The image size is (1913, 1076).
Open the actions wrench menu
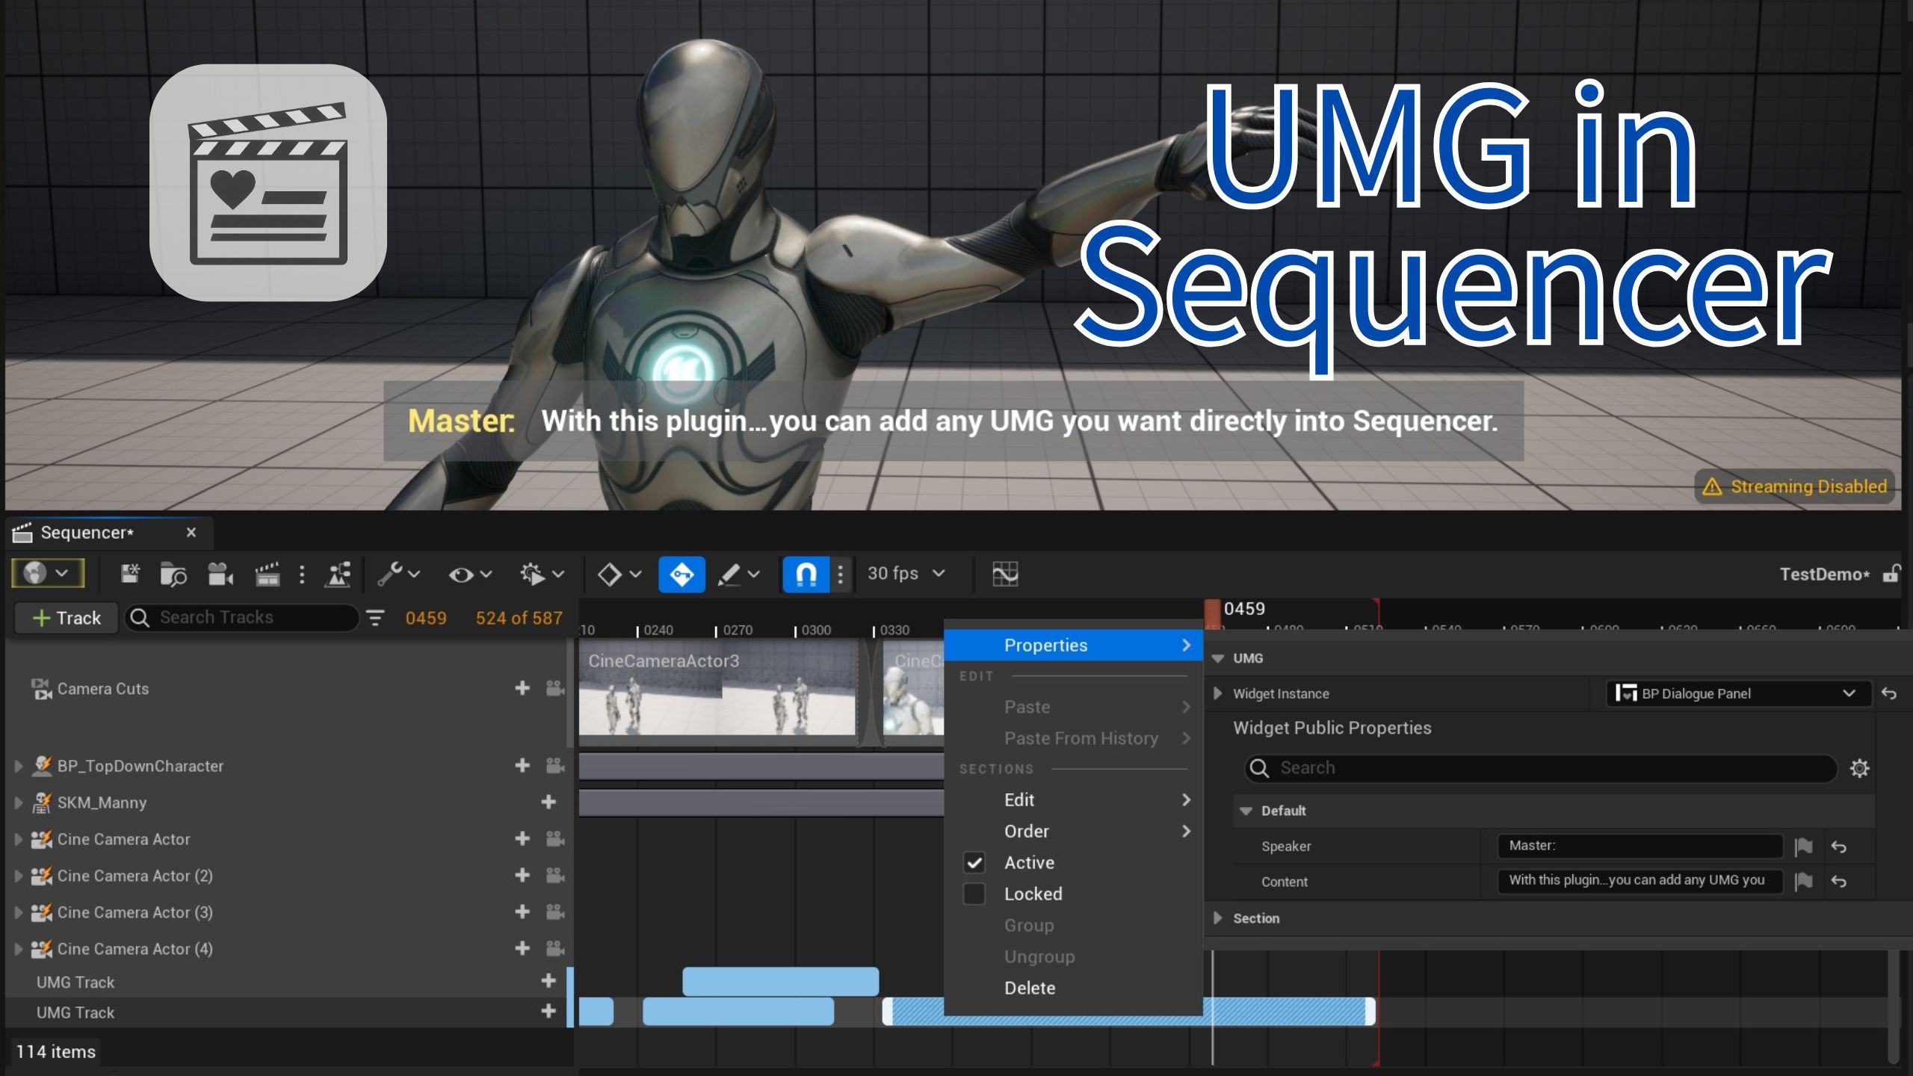click(398, 574)
